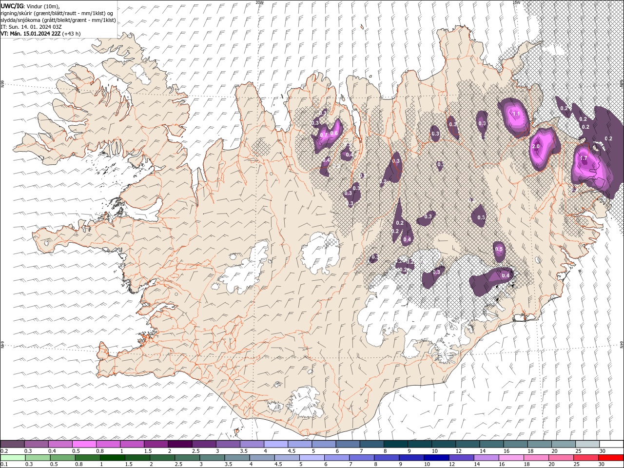The image size is (624, 468).
Task: Click the 15W longitude label
Action: pyautogui.click(x=516, y=2)
